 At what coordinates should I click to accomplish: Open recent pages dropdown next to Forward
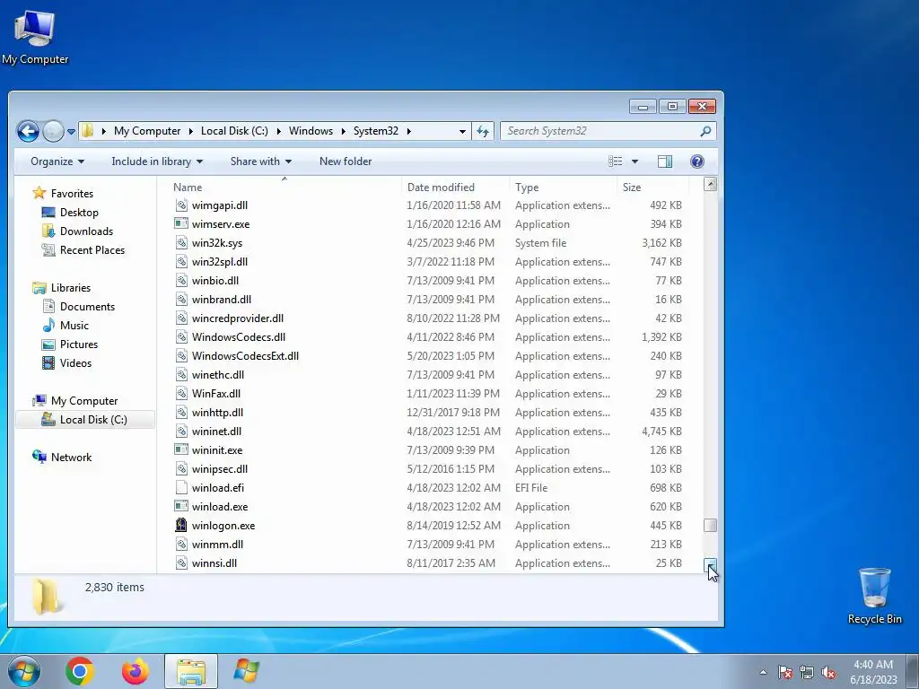(71, 132)
